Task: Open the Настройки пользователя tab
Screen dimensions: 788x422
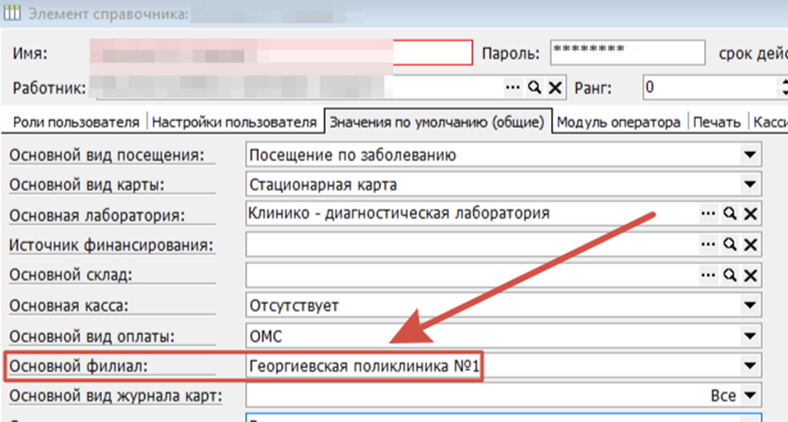Action: coord(234,122)
